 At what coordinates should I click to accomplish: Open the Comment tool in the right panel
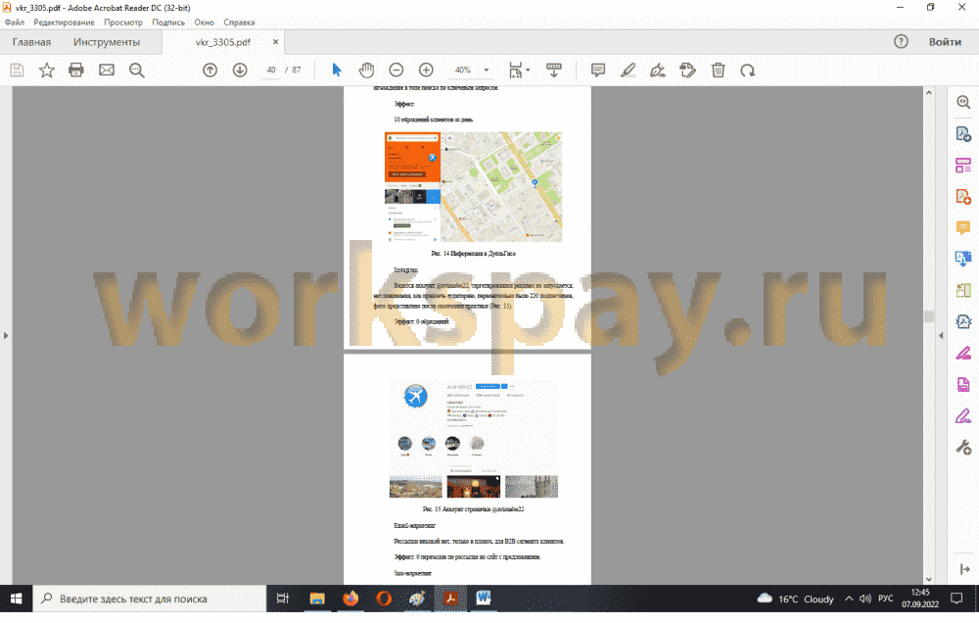coord(963,227)
